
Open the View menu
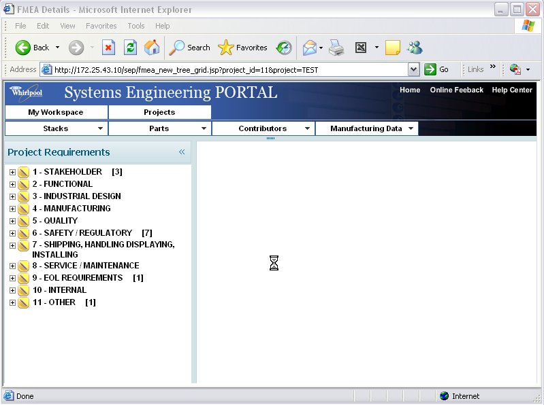click(x=67, y=26)
